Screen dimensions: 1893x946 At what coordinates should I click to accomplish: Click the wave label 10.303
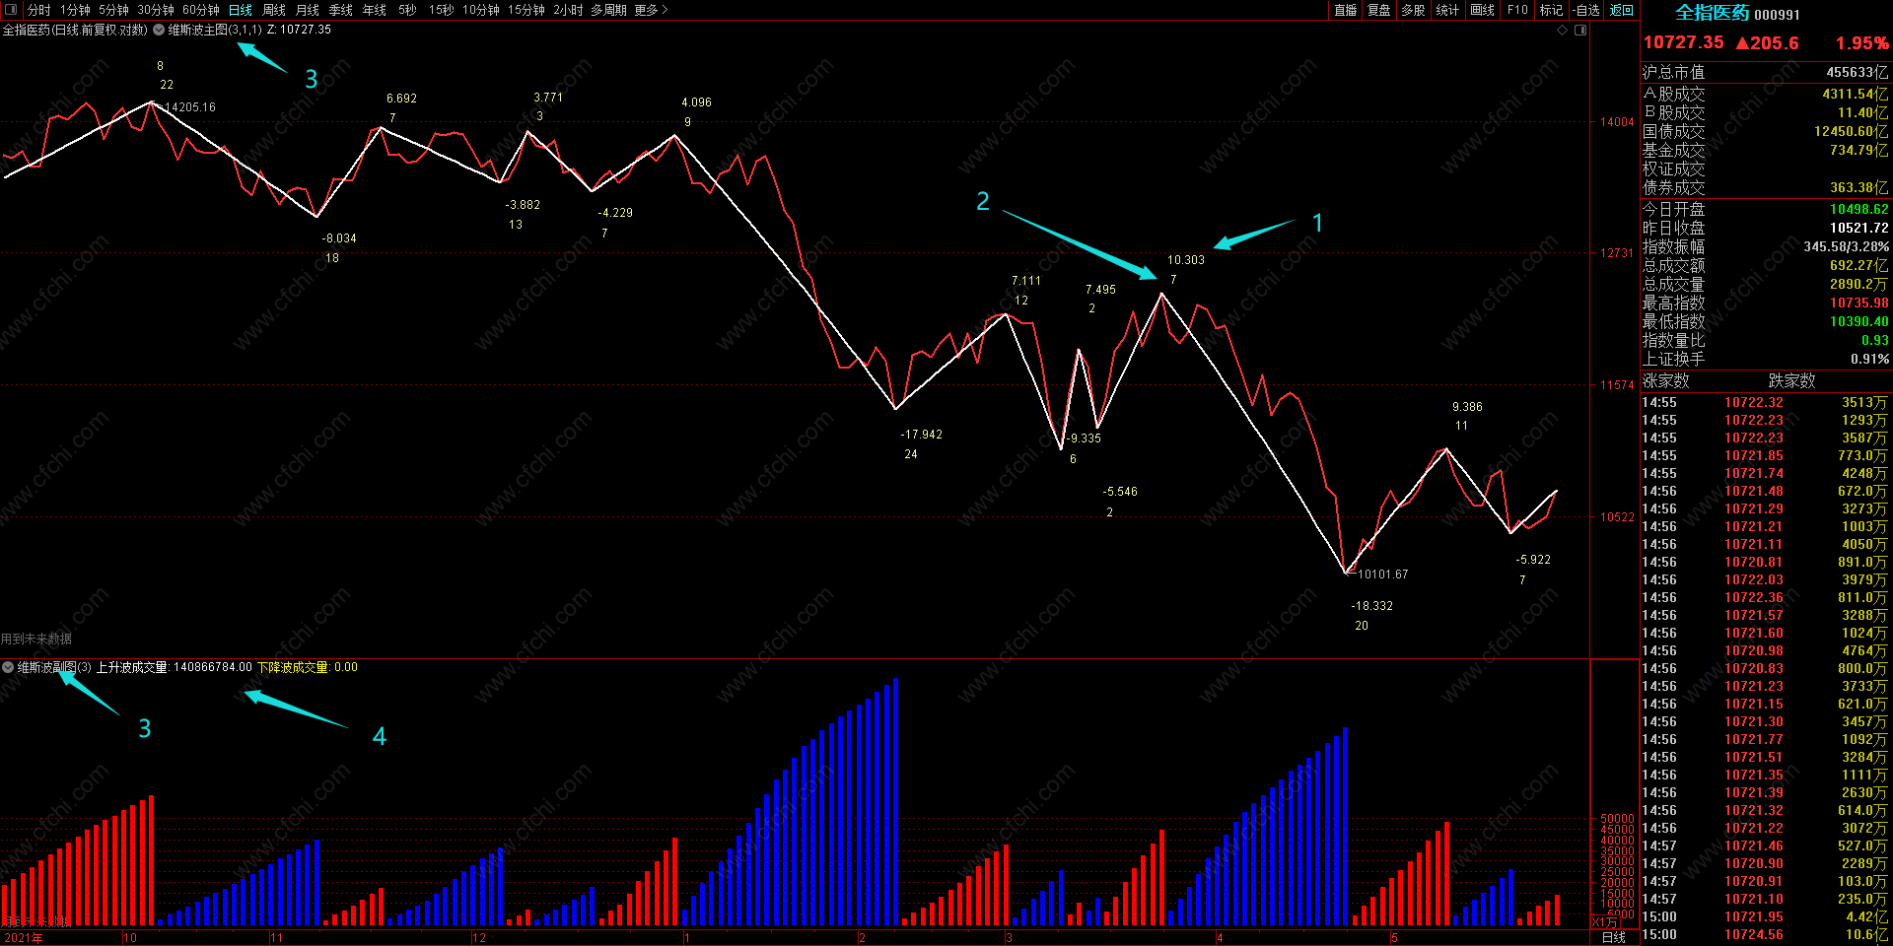pyautogui.click(x=1186, y=260)
